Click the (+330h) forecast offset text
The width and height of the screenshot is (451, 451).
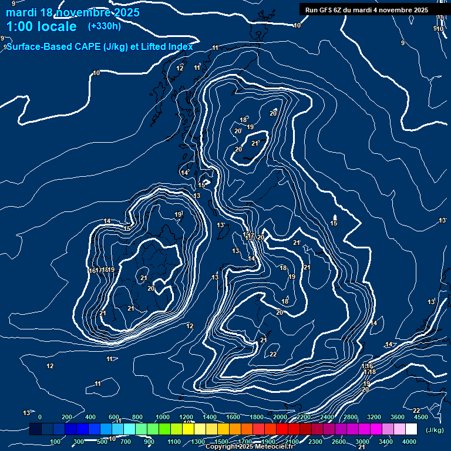[x=105, y=26]
